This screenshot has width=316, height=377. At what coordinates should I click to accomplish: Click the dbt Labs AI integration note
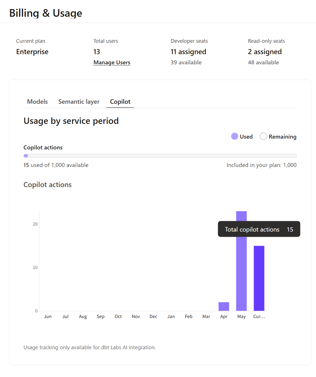pos(90,347)
